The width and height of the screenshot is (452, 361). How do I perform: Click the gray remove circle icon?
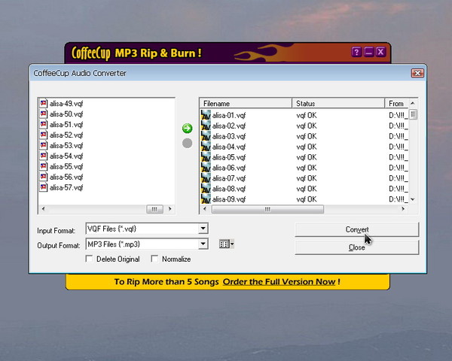point(187,143)
